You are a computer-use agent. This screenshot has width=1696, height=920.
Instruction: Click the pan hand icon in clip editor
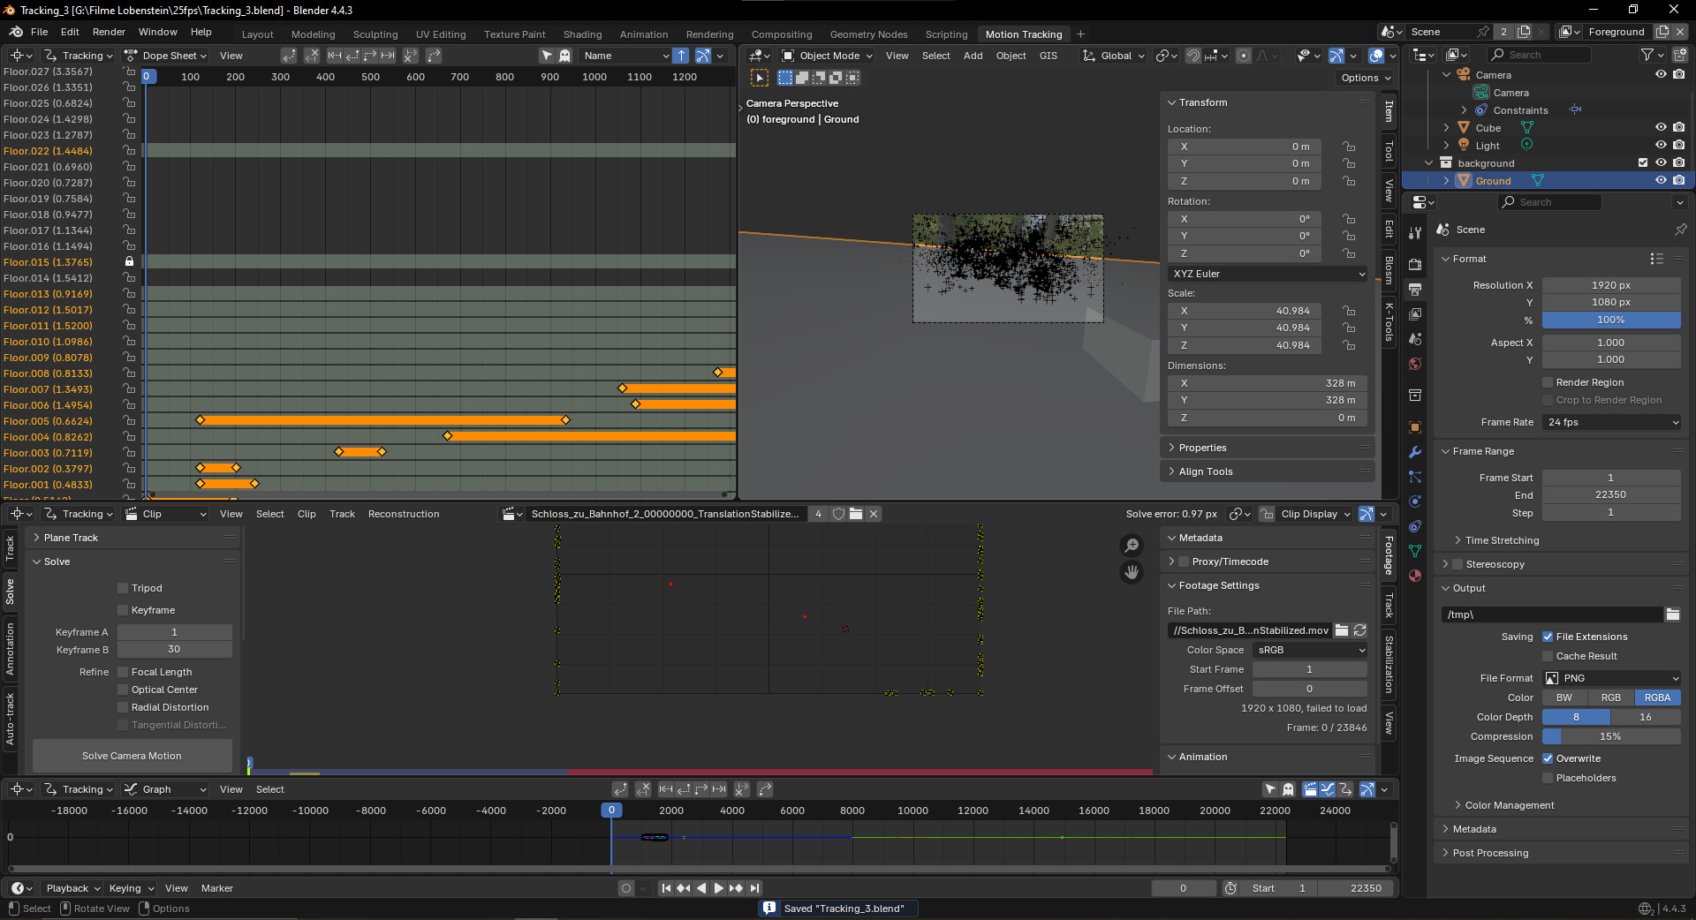(x=1132, y=572)
